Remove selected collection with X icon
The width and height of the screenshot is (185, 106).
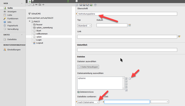pos(126,90)
